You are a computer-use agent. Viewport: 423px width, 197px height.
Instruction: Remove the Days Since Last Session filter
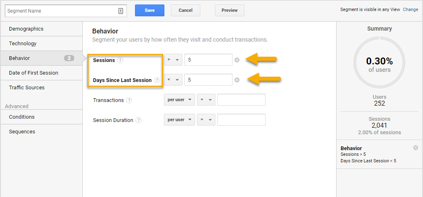(237, 80)
